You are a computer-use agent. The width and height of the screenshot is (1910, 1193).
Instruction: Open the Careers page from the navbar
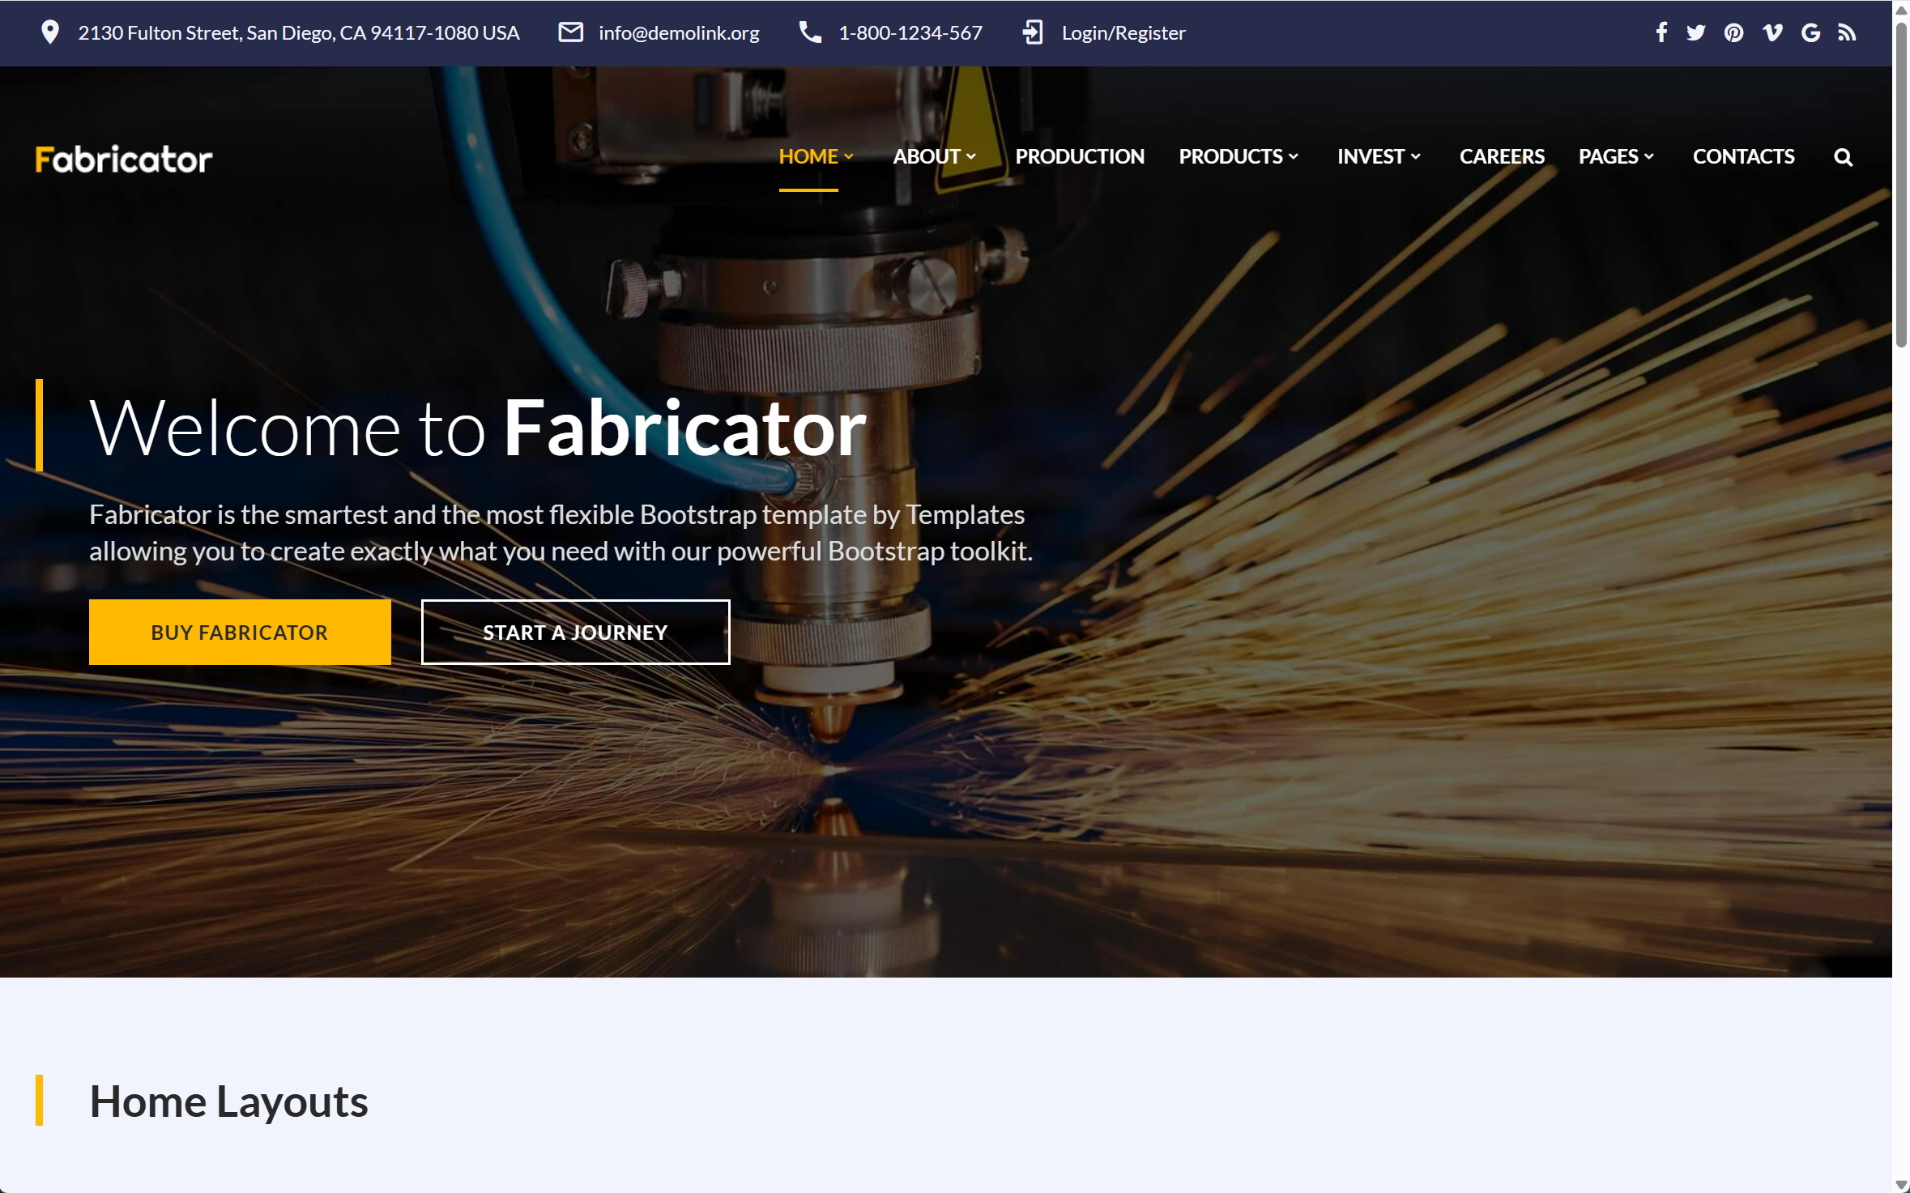click(x=1502, y=156)
